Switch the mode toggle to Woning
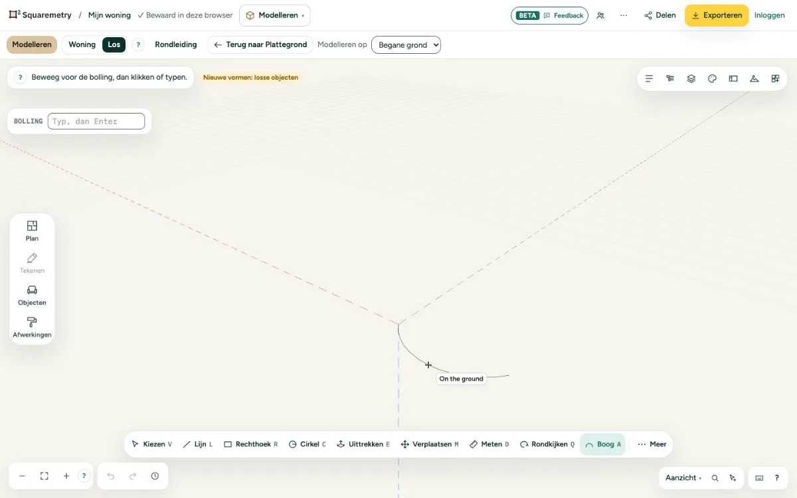 click(82, 45)
